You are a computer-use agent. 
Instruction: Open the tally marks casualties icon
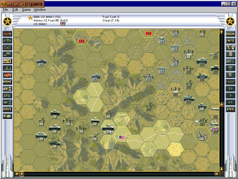(x=230, y=61)
